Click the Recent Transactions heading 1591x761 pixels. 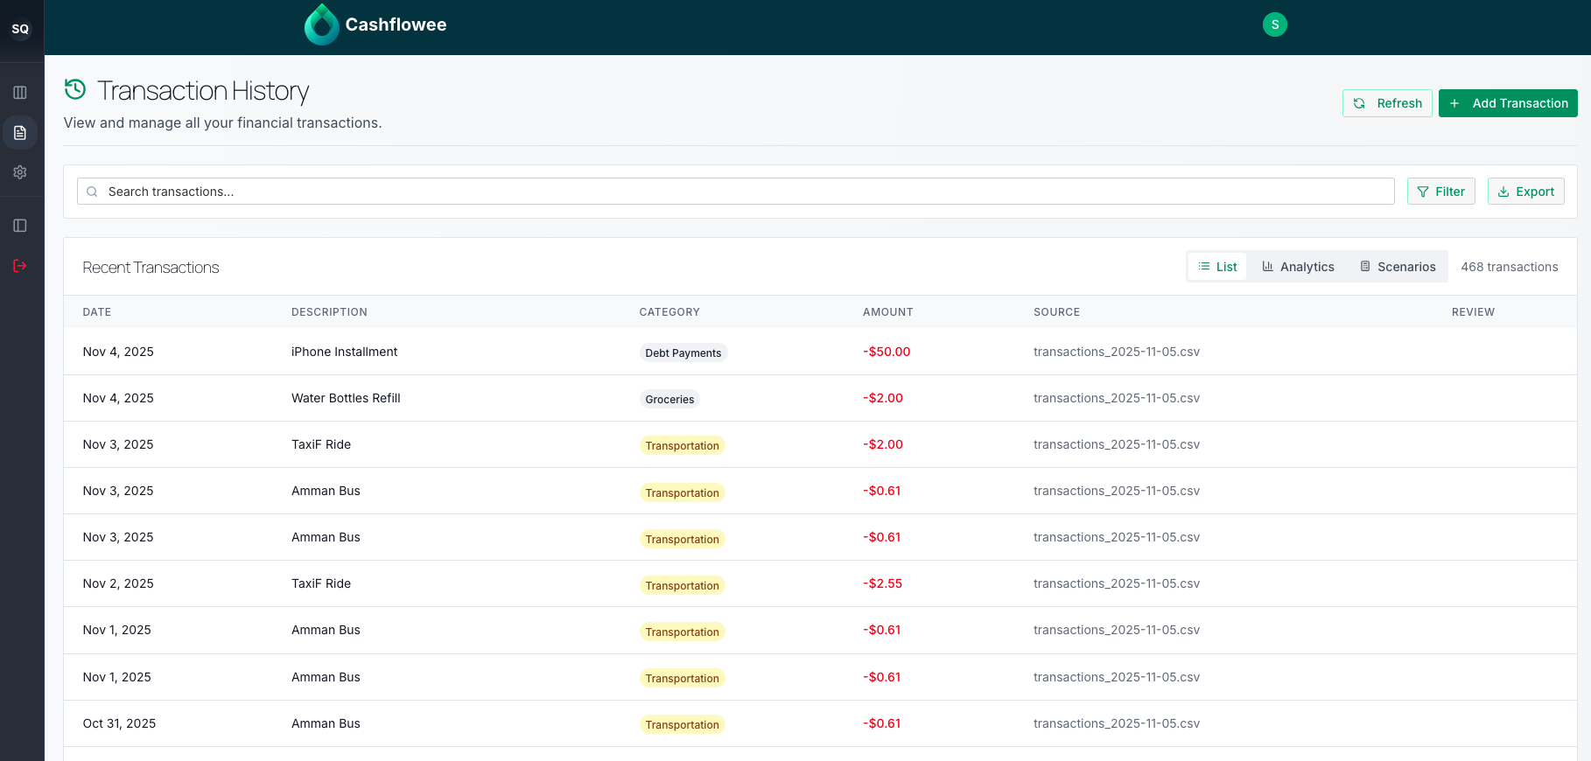[151, 268]
